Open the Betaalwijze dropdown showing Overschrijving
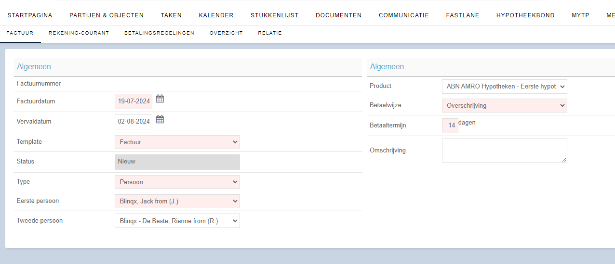Viewport: 615px width, 264px height. click(505, 105)
